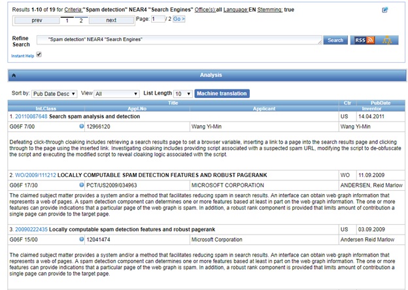Open the info icon beside G06F 15/00

82,239
